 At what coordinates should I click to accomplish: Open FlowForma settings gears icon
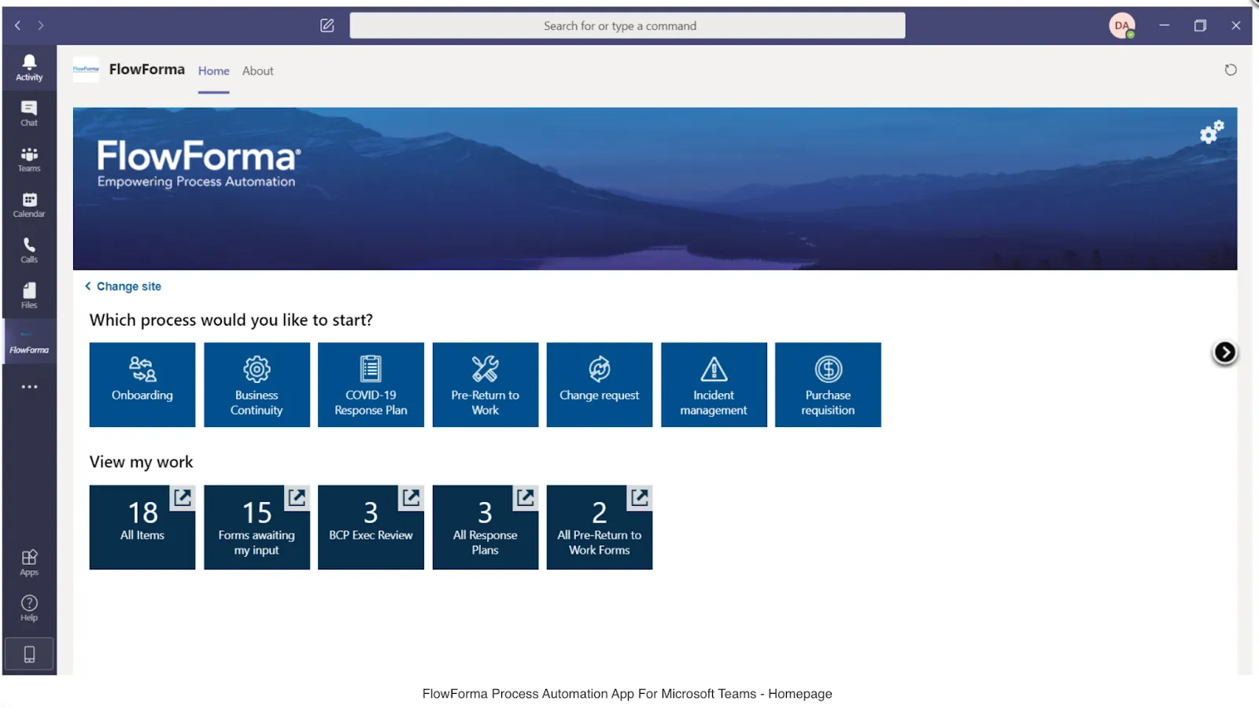coord(1212,132)
